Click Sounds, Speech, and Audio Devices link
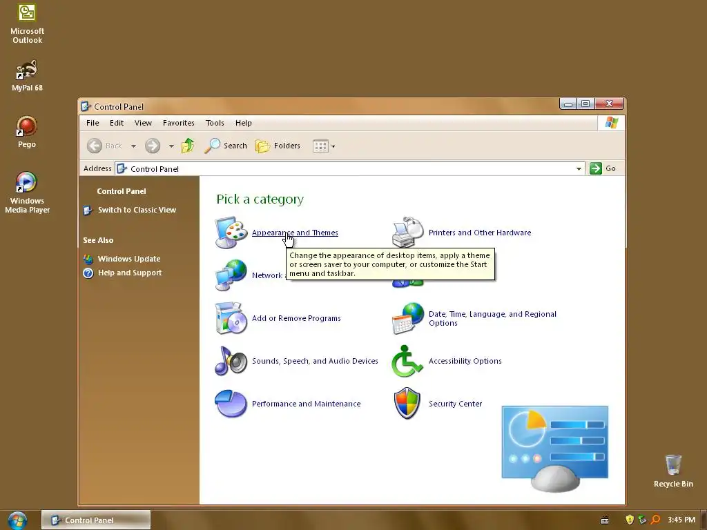The width and height of the screenshot is (707, 530). pos(315,361)
